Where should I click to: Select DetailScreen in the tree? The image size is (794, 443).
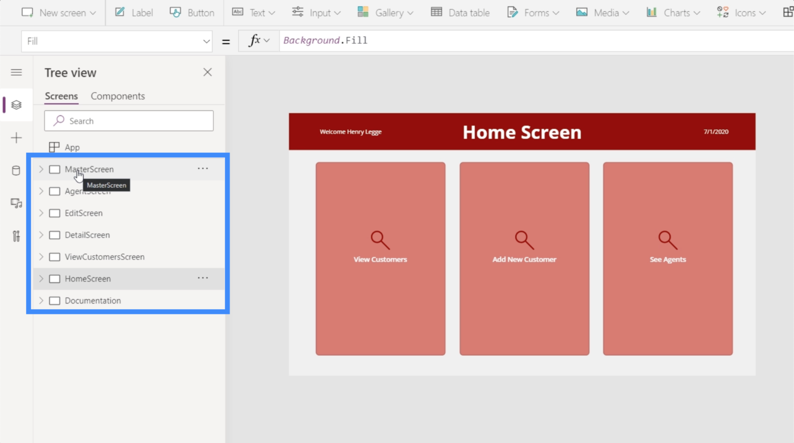[x=87, y=235]
